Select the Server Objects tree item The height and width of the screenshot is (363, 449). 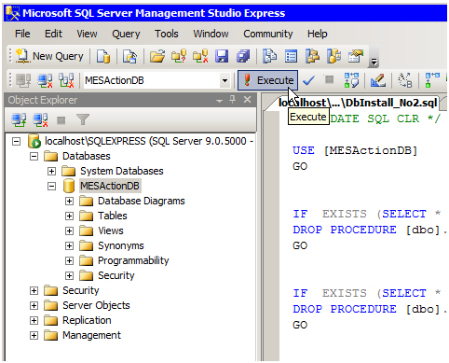coord(96,305)
